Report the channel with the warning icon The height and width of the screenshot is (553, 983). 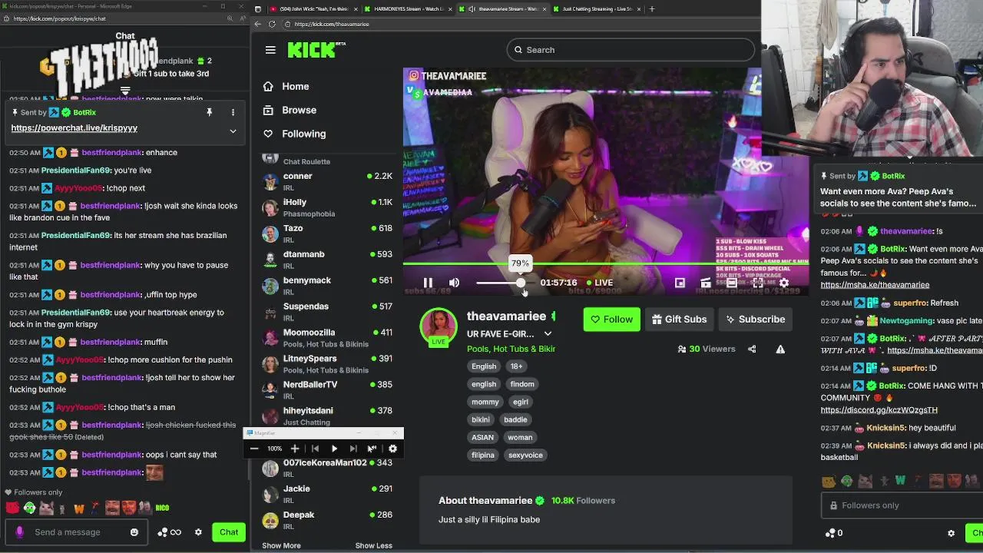(780, 349)
